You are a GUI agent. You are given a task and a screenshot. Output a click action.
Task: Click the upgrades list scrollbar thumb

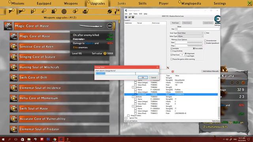pos(119,21)
